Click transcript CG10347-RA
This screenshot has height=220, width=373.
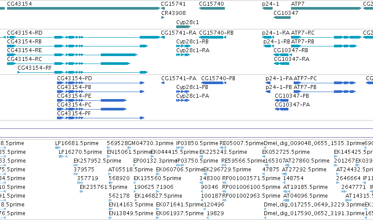(x=281, y=64)
